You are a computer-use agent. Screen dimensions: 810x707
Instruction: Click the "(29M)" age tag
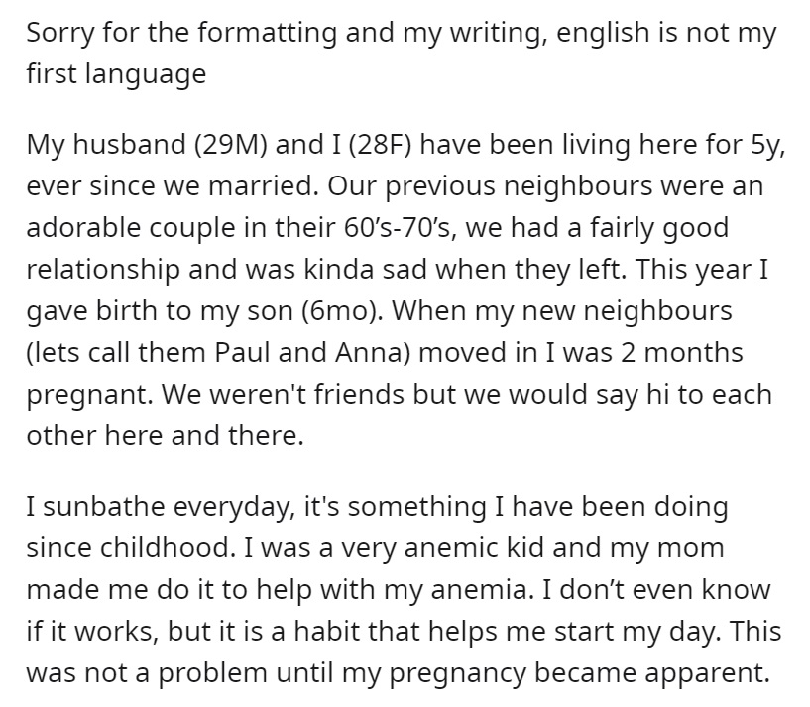pyautogui.click(x=230, y=145)
